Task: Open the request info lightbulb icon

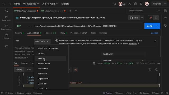Action: 165,25
